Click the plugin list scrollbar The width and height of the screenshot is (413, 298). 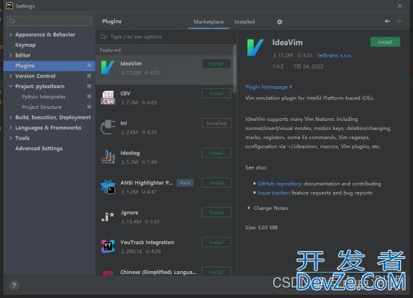(x=235, y=69)
